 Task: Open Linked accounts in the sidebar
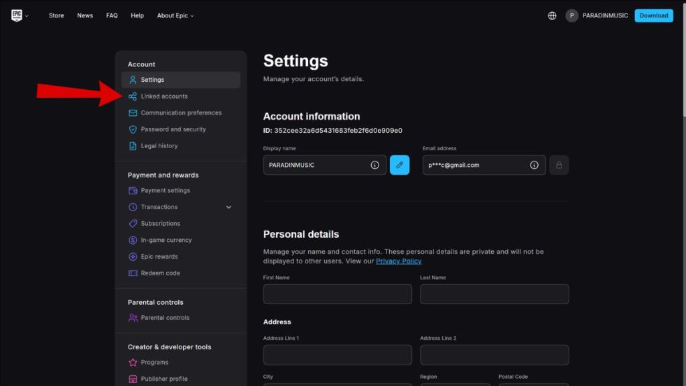click(164, 96)
